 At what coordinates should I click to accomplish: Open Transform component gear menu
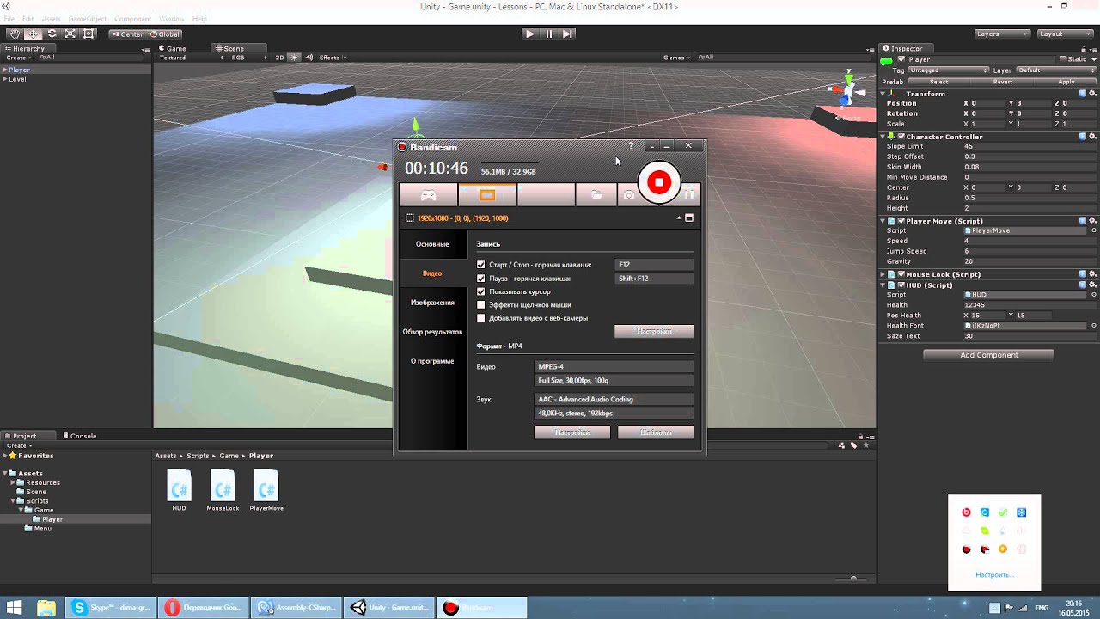(x=1093, y=94)
